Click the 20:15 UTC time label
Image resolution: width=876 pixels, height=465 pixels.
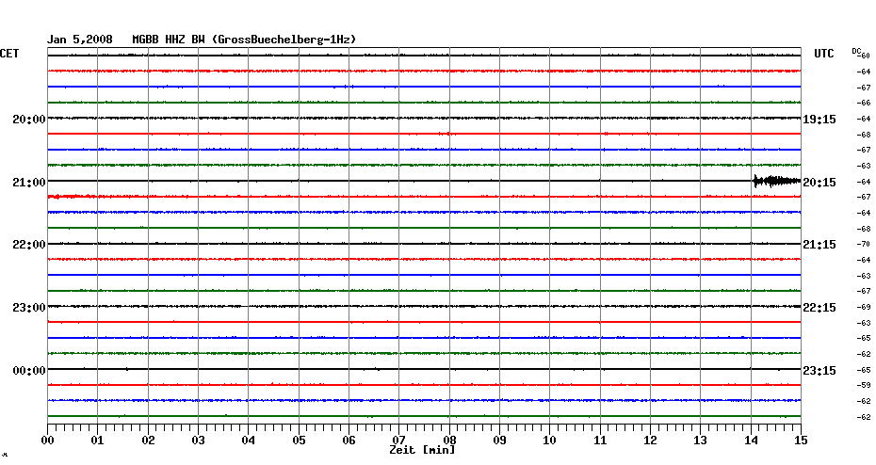819,183
